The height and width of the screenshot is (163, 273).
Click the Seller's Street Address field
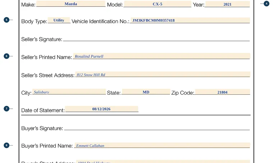(163, 74)
